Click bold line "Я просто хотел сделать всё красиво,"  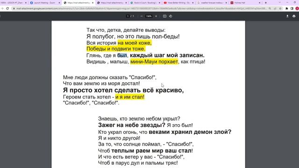[x=123, y=90]
